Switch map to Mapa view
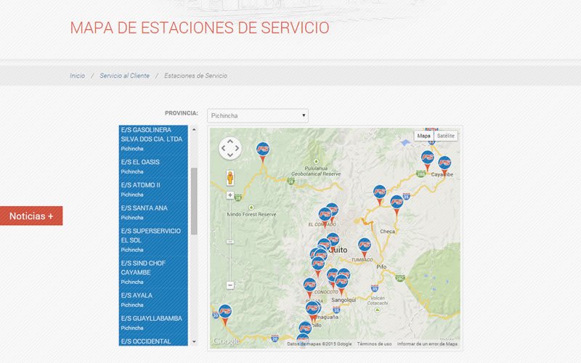 point(423,136)
